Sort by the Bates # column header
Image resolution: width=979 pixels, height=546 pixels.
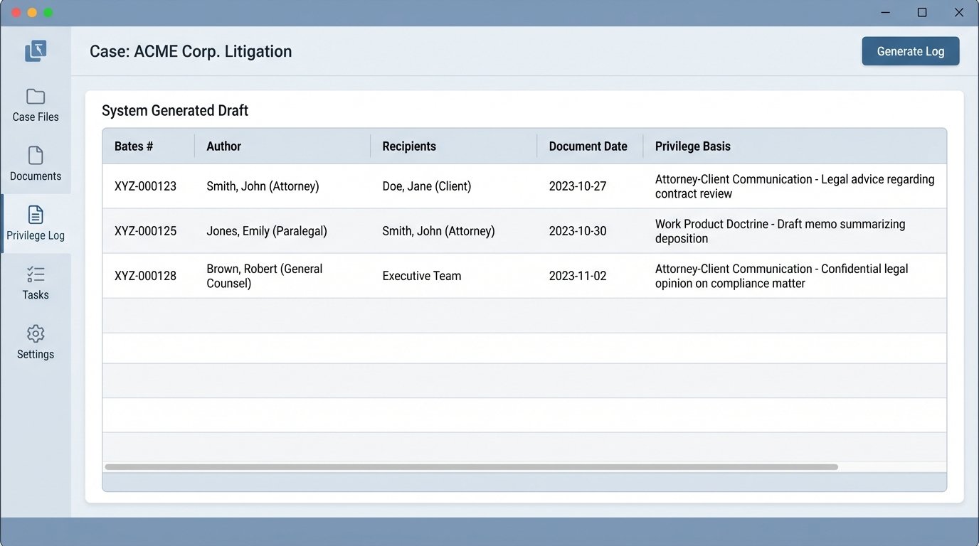click(x=132, y=146)
